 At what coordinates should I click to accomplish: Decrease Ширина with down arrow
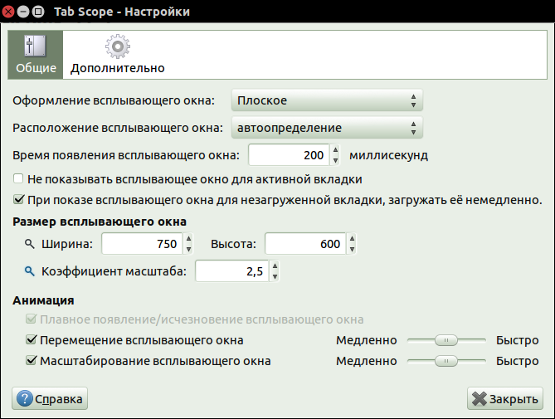pos(188,249)
